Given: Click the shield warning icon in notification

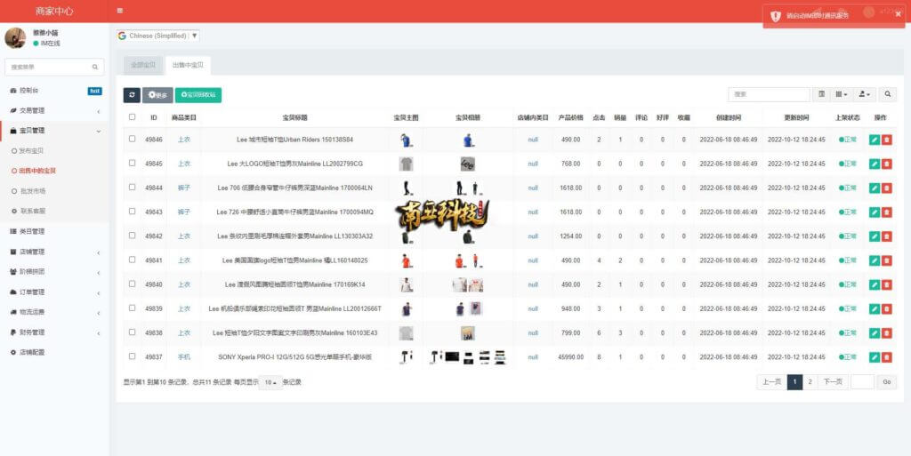Looking at the screenshot, I should tap(776, 16).
